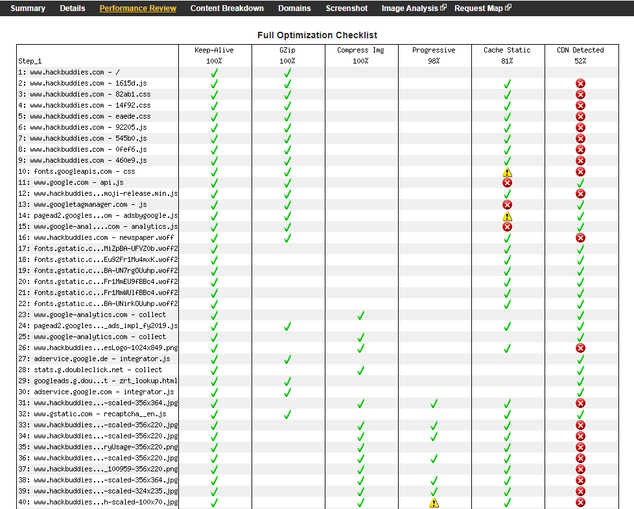Screen dimensions: 634x509
Task: Click the external-link icon beside Request Map
Action: point(508,7)
